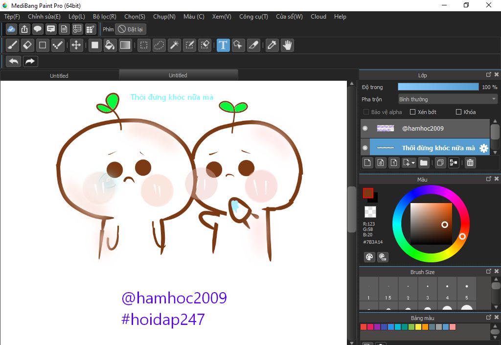The height and width of the screenshot is (345, 501).
Task: Click the Redo arrow
Action: 30,61
